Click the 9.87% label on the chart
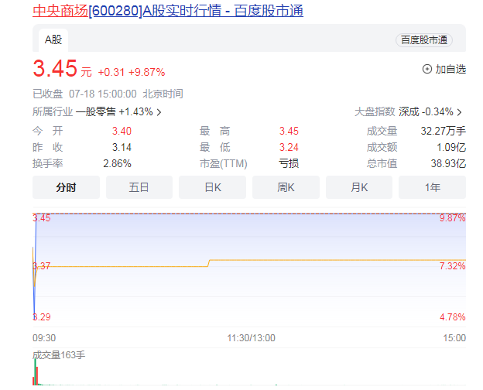 pyautogui.click(x=451, y=218)
